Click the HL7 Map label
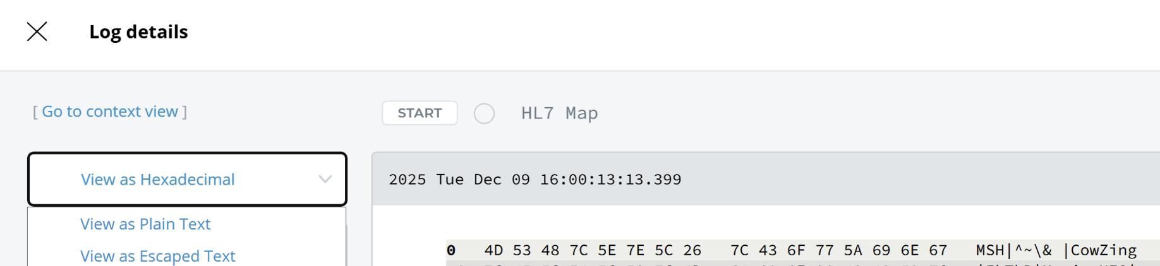 (559, 113)
